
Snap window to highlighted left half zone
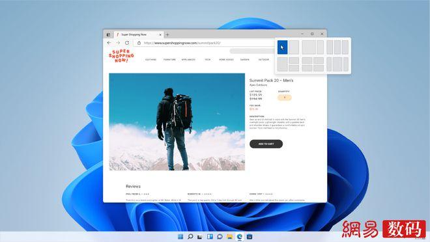pyautogui.click(x=283, y=47)
